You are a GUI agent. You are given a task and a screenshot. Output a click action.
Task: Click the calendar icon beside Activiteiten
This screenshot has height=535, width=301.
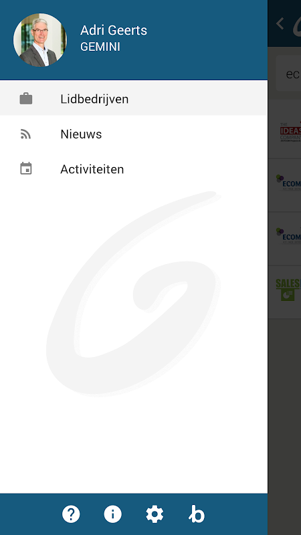click(x=26, y=169)
